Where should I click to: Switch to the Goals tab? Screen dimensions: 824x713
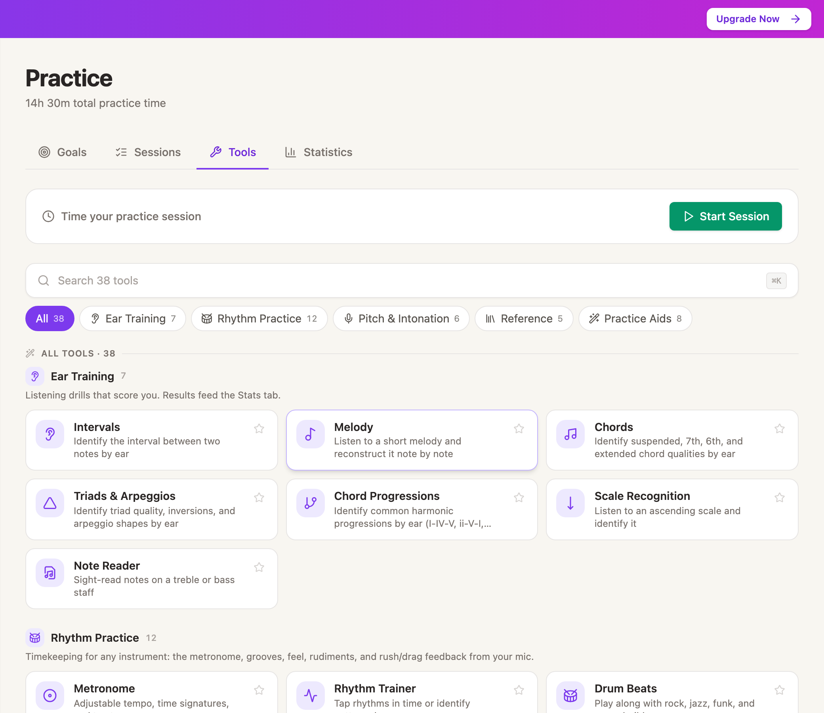pyautogui.click(x=63, y=153)
